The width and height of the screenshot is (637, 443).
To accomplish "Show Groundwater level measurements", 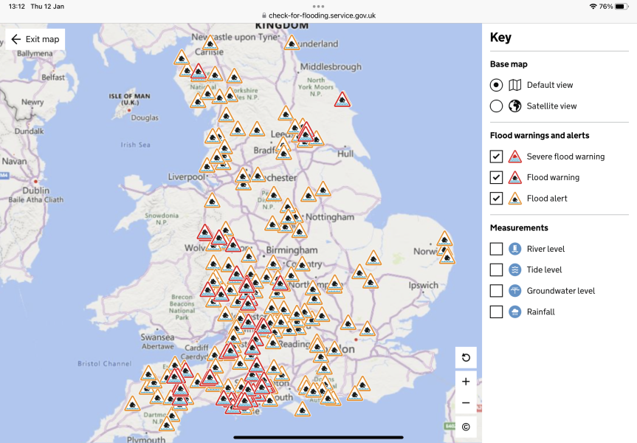I will coord(496,291).
